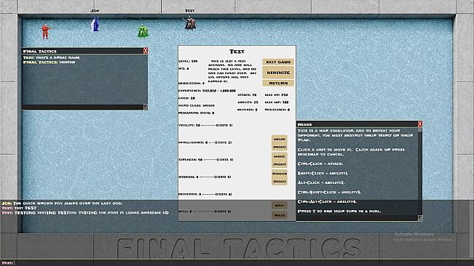Click the 'Alt+Click - ability2' rules line

point(321,182)
